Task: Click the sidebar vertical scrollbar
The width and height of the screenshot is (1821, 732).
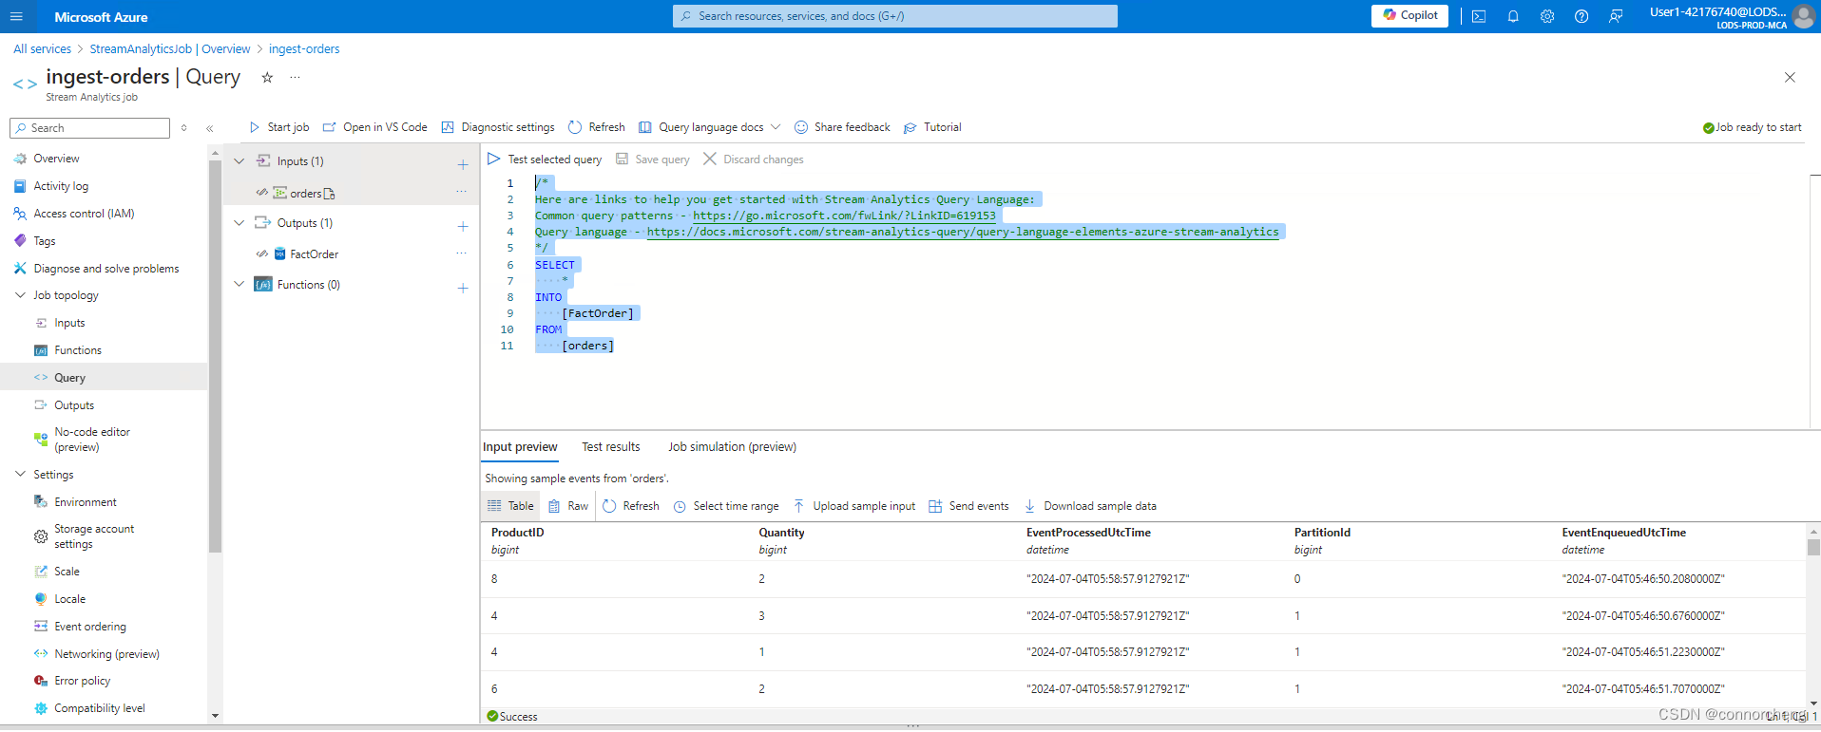Action: click(216, 355)
